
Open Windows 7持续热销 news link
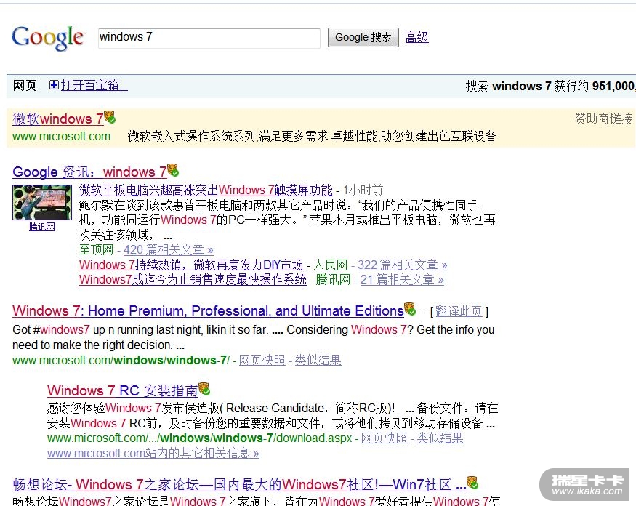pyautogui.click(x=191, y=265)
